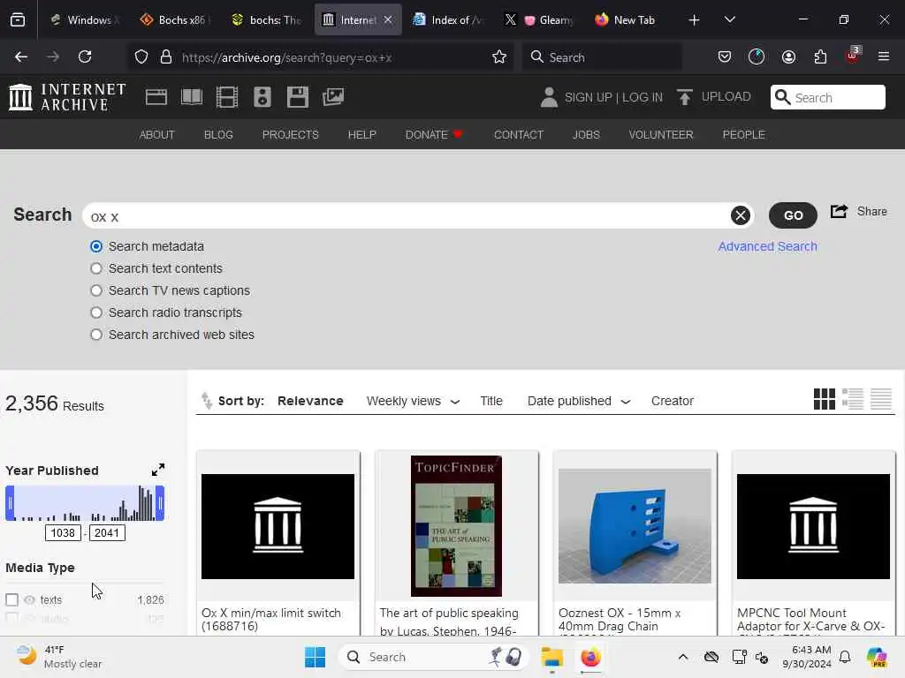The width and height of the screenshot is (905, 678).
Task: Check the texts media type checkbox
Action: tap(12, 599)
